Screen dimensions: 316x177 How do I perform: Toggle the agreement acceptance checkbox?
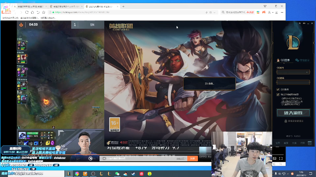(278, 94)
